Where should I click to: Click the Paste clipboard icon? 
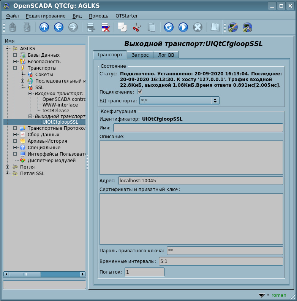(152, 27)
